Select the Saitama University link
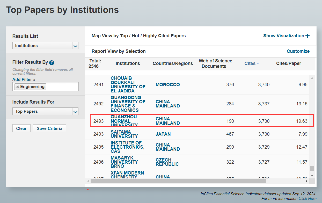The image size is (322, 203). 124,134
